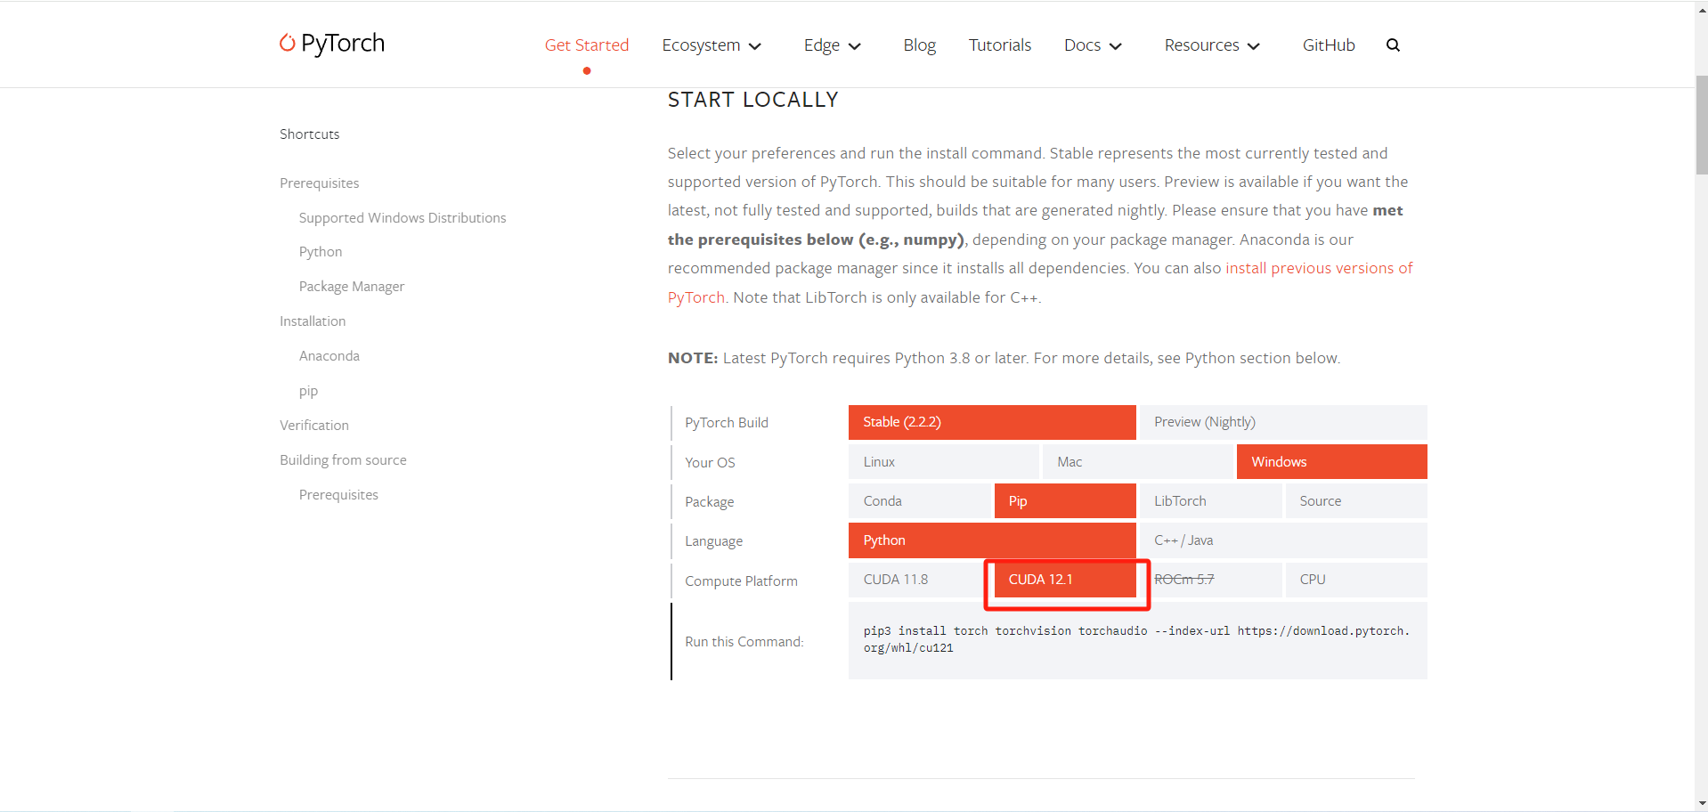
Task: Jump to Anaconda section
Action: pyautogui.click(x=329, y=356)
